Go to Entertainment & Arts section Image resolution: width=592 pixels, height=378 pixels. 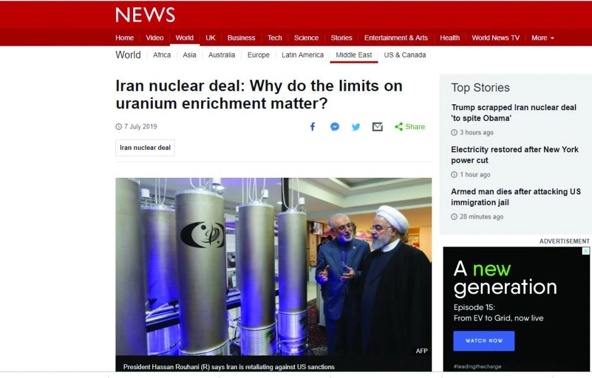(395, 38)
